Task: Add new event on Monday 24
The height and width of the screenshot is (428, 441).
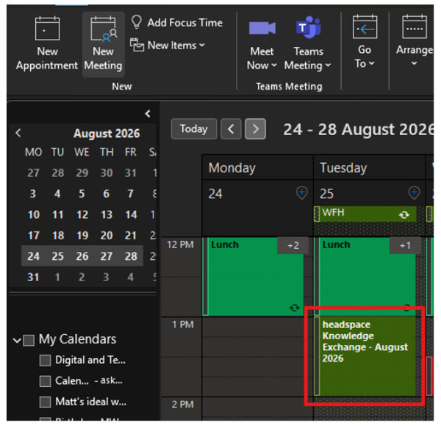Action: [x=302, y=193]
